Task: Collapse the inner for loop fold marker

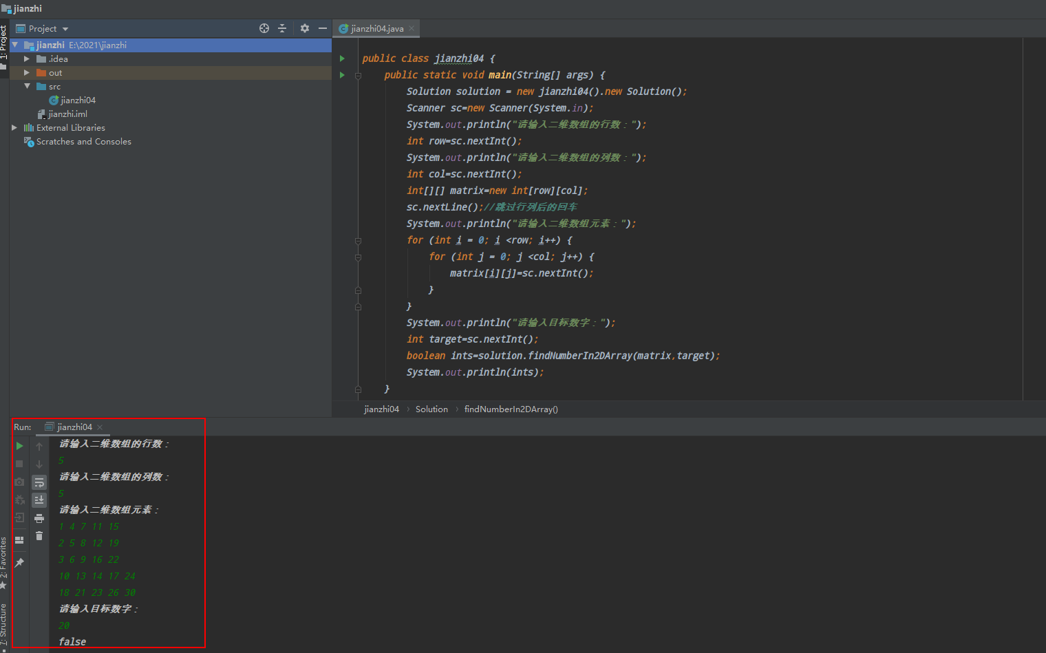Action: click(358, 257)
